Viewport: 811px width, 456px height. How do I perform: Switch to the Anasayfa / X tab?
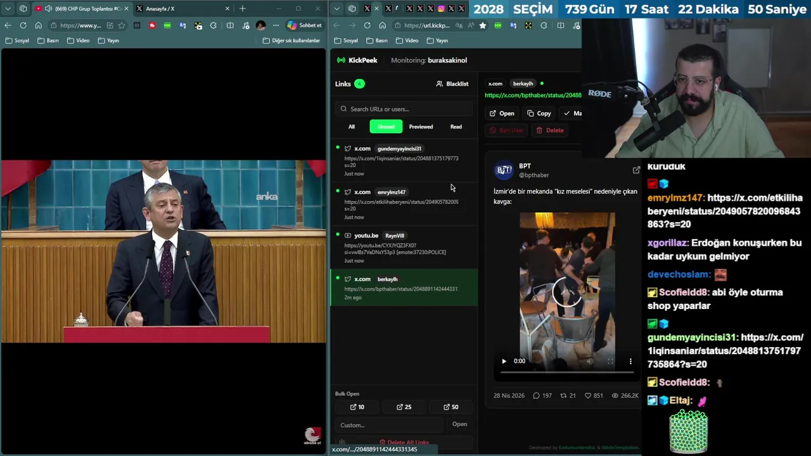point(182,8)
